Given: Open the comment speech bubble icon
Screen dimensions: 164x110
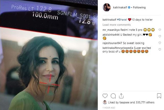Looking at the screenshot, I should coord(113,96).
